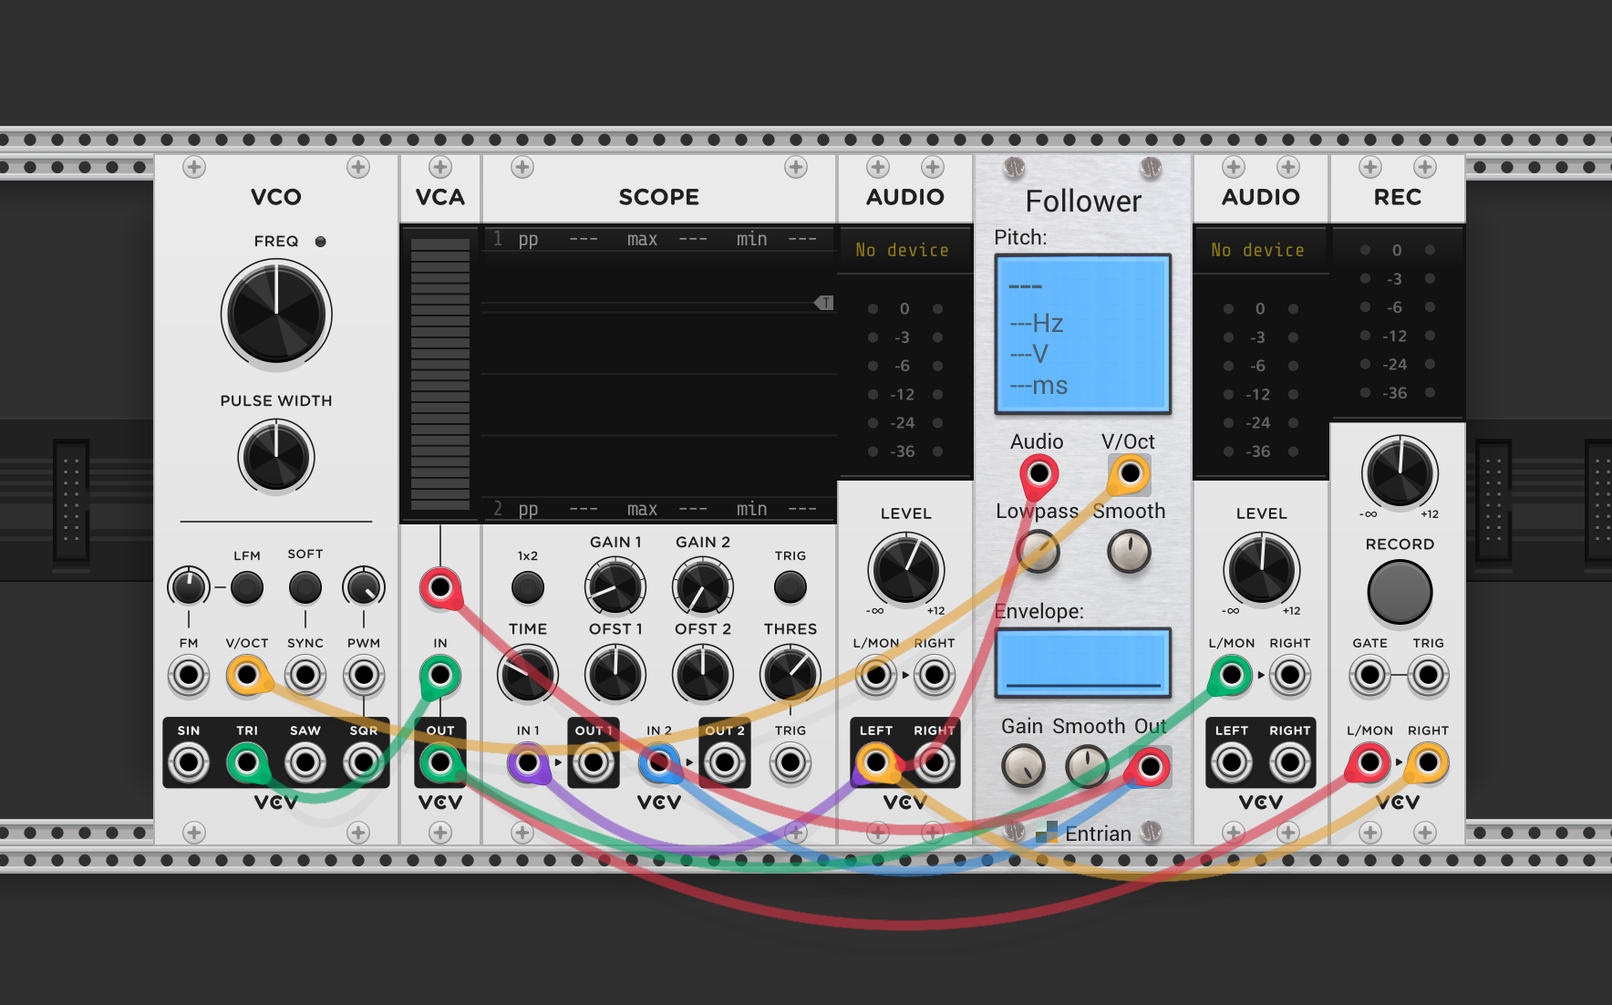The image size is (1612, 1005).
Task: Click the Follower Gain knob
Action: [x=1023, y=767]
